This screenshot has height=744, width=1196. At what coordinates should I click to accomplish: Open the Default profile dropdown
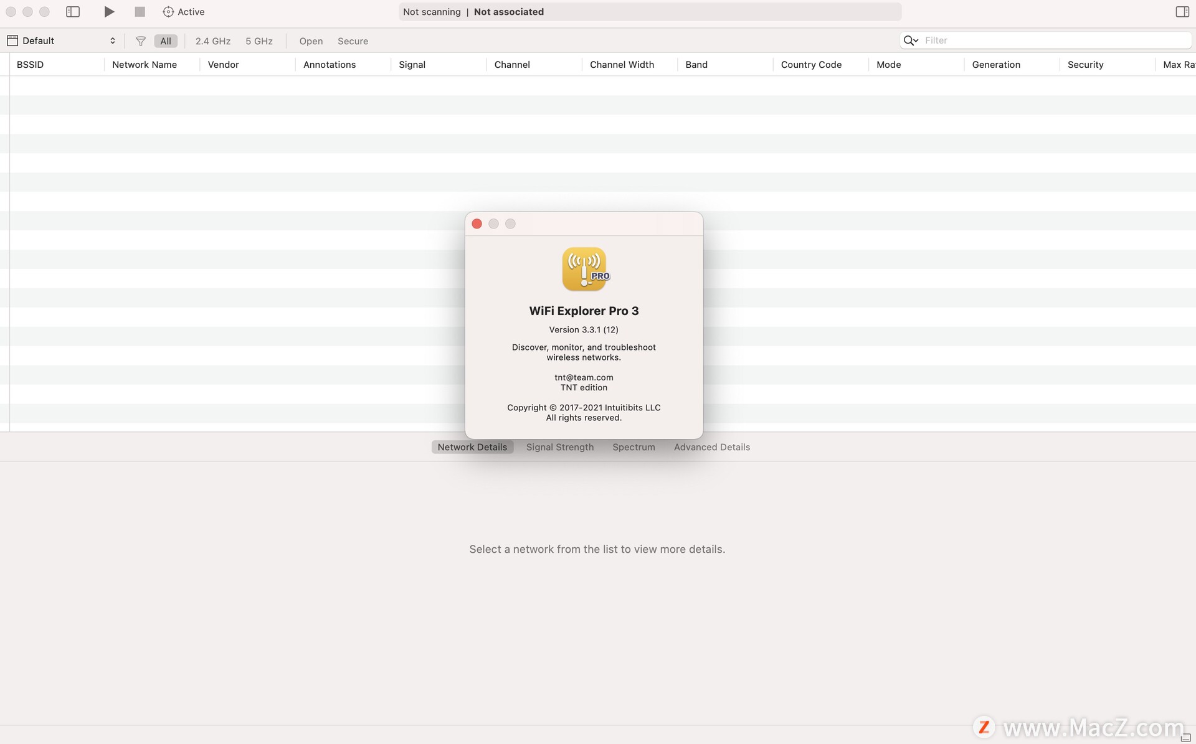(x=62, y=40)
